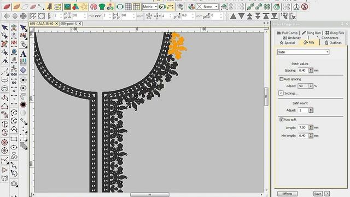Click next-tab arrow above the canvas
Viewport: 350px width, 197px height.
268,23
